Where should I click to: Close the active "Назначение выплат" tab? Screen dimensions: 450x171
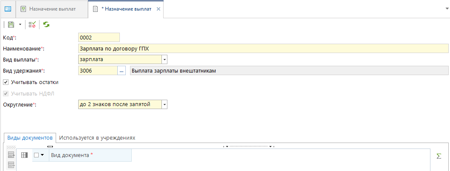[x=158, y=9]
